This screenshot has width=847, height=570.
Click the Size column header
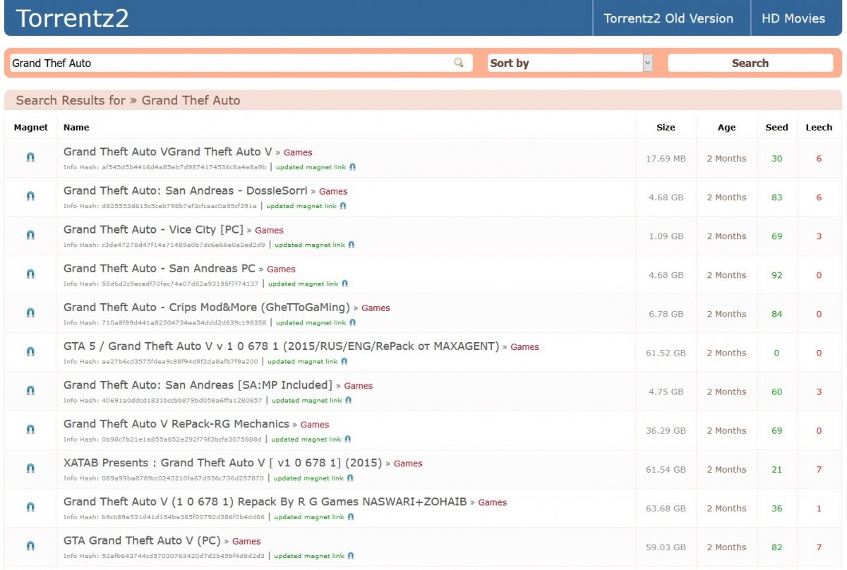[666, 127]
